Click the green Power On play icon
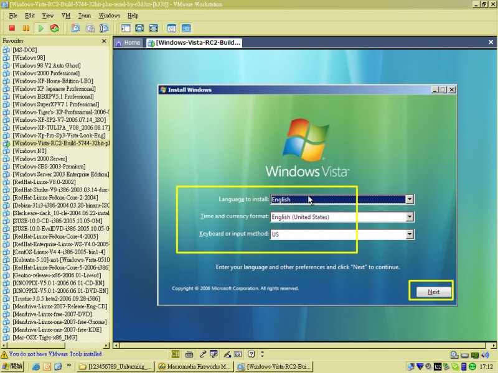Screen dimensions: 498x373 coord(40,28)
